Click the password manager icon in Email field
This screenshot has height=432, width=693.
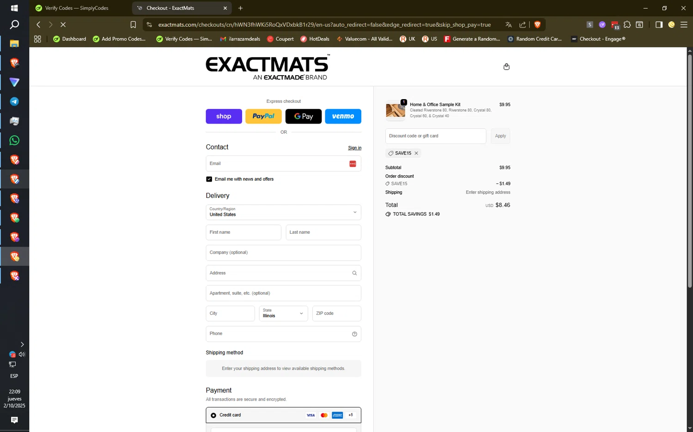353,164
